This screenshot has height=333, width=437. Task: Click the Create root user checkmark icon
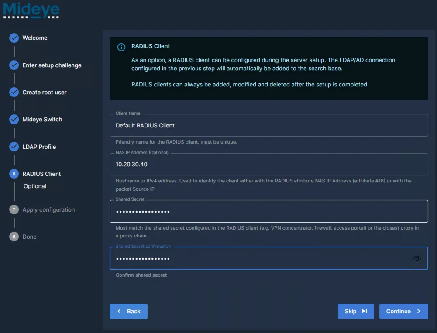click(x=13, y=93)
